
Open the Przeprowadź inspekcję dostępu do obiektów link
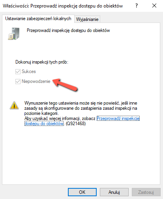pos(82,121)
